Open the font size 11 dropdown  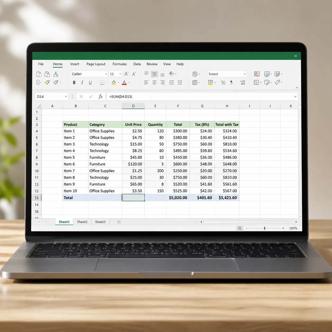[x=120, y=74]
